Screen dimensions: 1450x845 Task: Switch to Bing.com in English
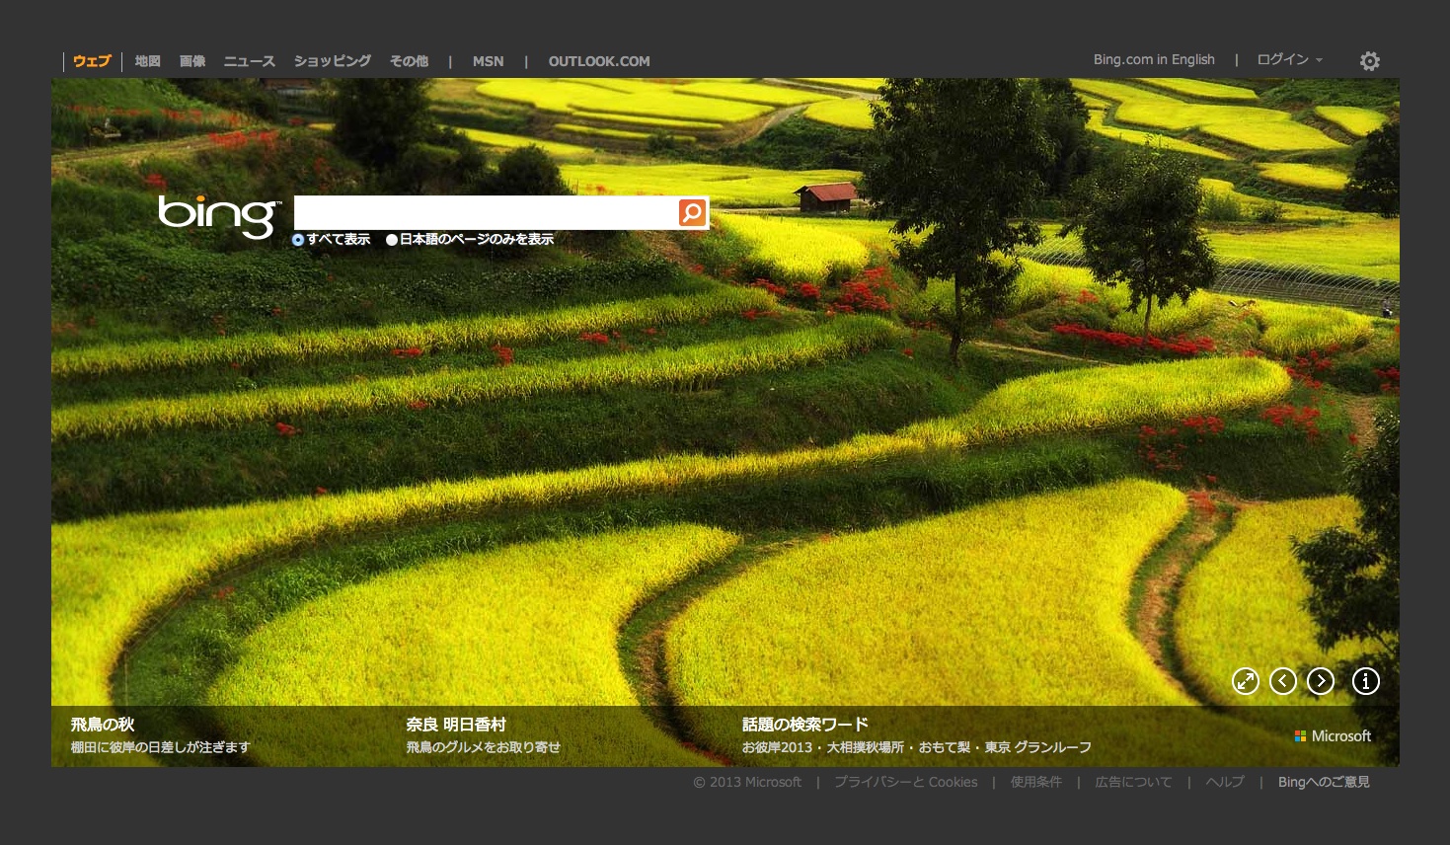pyautogui.click(x=1153, y=60)
